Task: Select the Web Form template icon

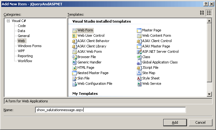Action: coord(75,30)
